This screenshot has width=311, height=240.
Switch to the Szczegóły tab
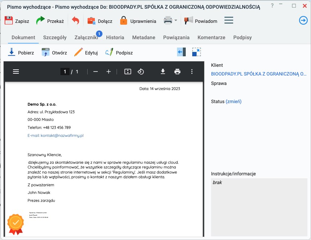[x=55, y=37]
